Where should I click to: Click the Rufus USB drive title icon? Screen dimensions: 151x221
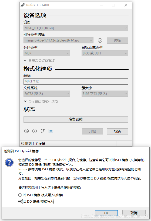(23, 5)
